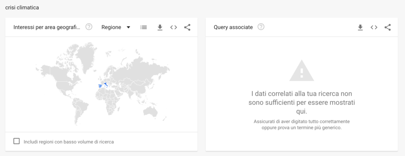Switch the geographic card to list view
This screenshot has height=156, width=405.
pyautogui.click(x=144, y=27)
